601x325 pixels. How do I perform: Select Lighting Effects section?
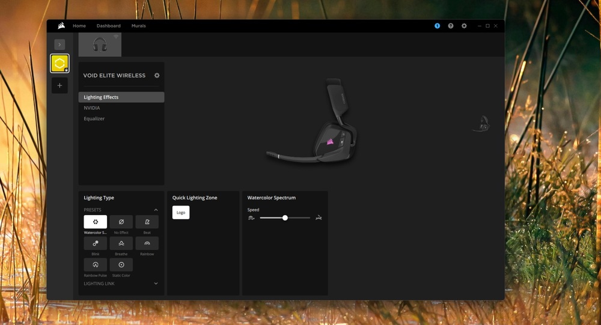[121, 97]
